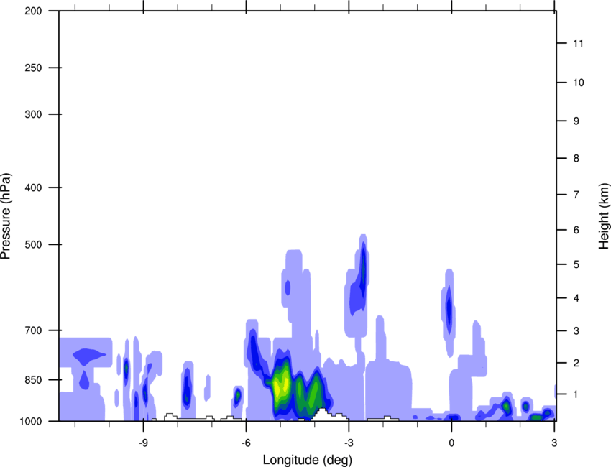Click the -3 longitude tick label

coord(349,443)
